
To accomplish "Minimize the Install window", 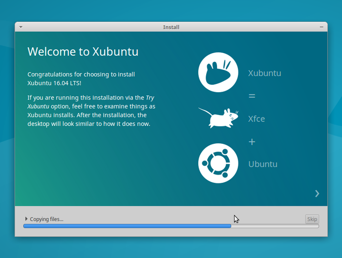I will [321, 27].
